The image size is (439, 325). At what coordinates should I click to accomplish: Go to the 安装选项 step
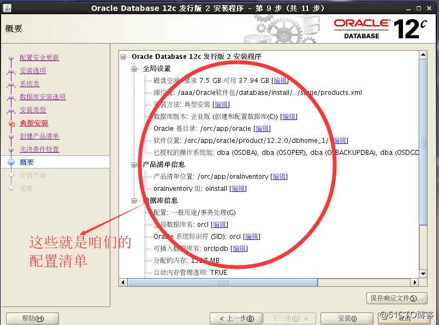tap(33, 70)
